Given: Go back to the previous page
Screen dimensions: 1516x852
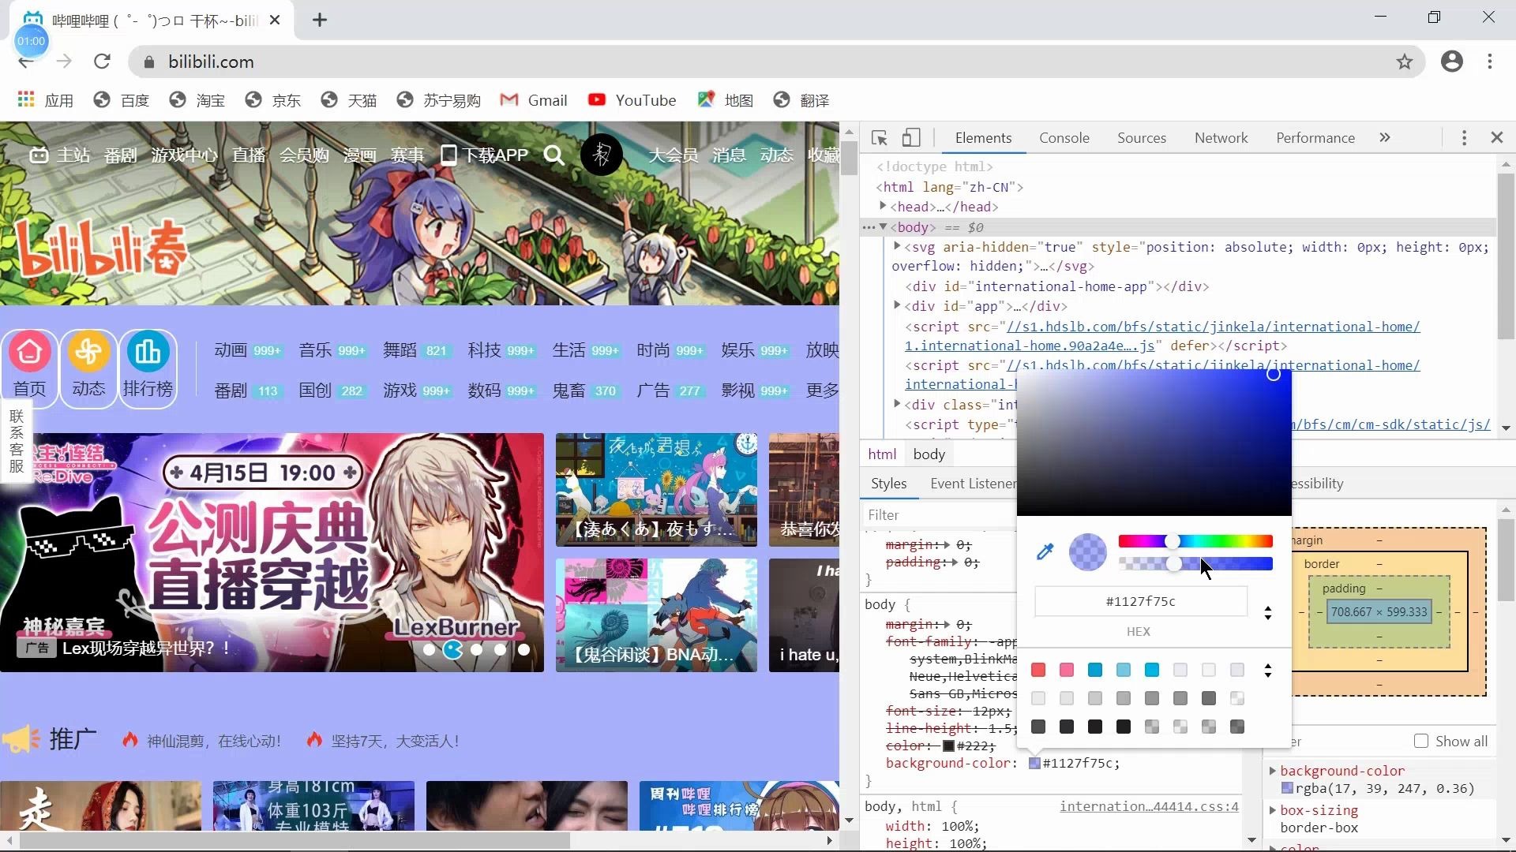Looking at the screenshot, I should click(x=26, y=63).
